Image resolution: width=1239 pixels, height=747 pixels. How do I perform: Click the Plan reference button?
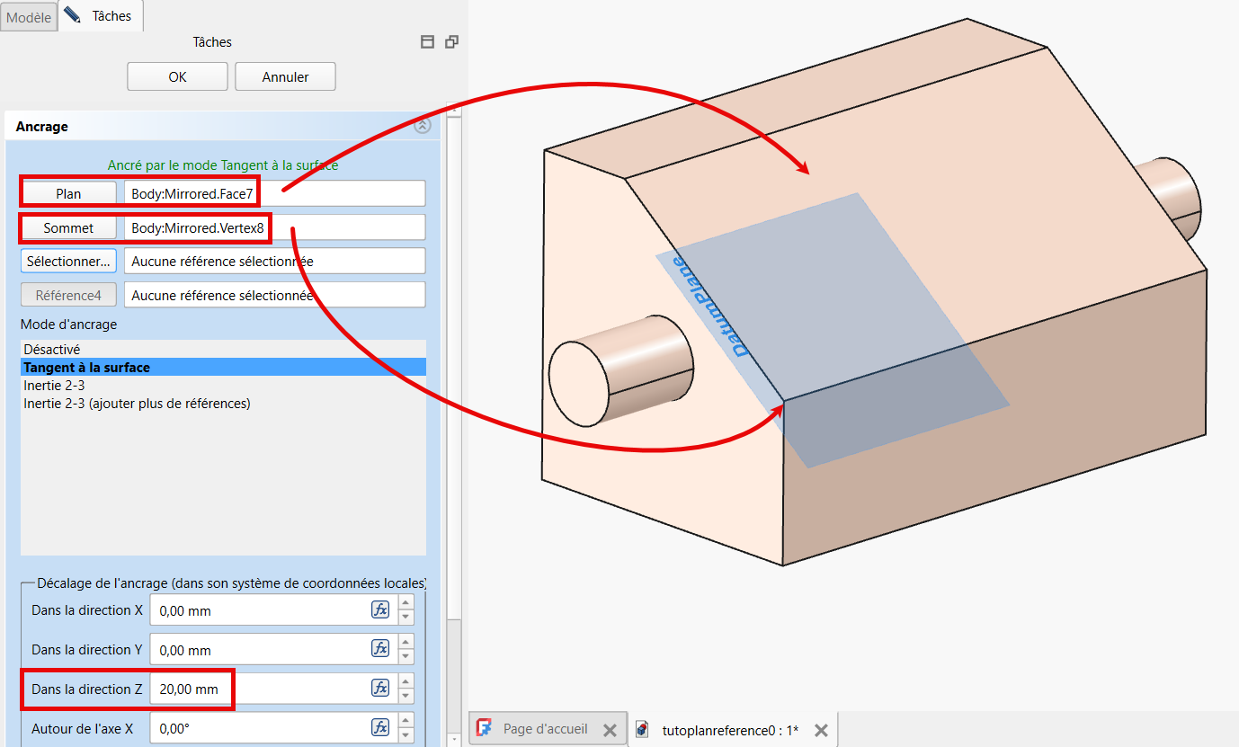(68, 193)
